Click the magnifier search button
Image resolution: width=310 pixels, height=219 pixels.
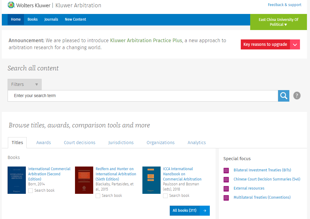(284, 96)
